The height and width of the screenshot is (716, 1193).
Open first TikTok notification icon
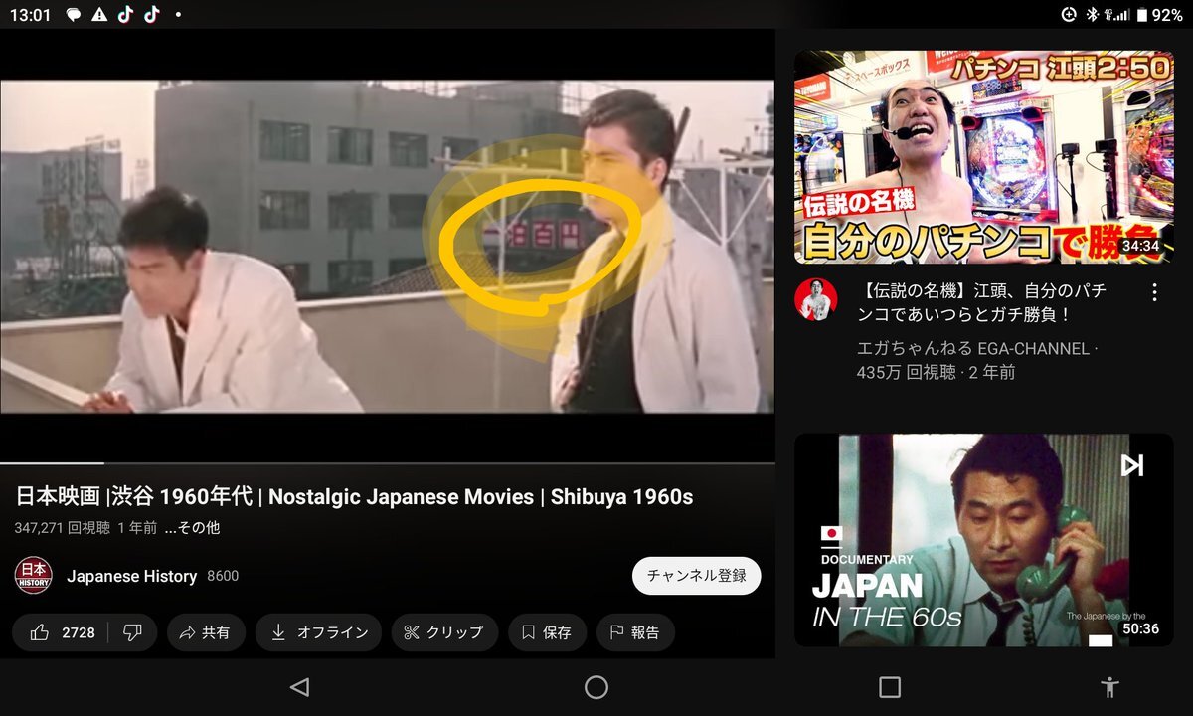pos(125,15)
